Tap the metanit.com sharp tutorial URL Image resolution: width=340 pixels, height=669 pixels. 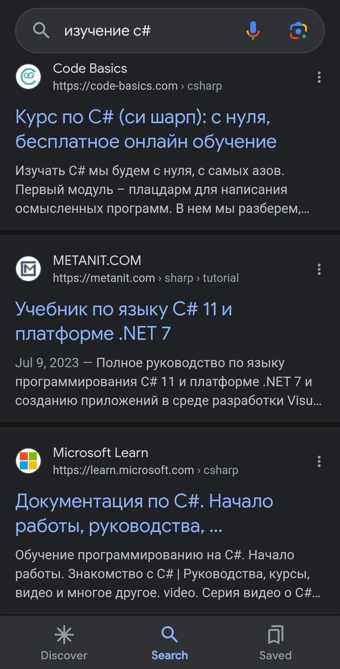click(x=146, y=278)
